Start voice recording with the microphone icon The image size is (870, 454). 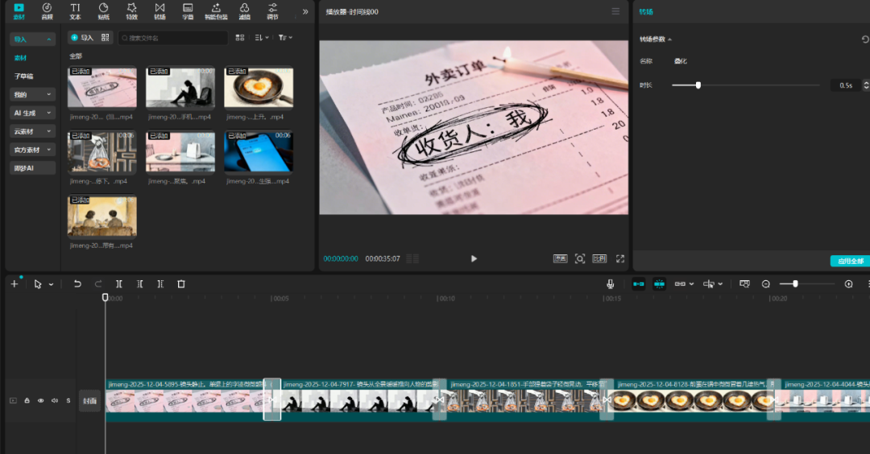click(x=611, y=284)
